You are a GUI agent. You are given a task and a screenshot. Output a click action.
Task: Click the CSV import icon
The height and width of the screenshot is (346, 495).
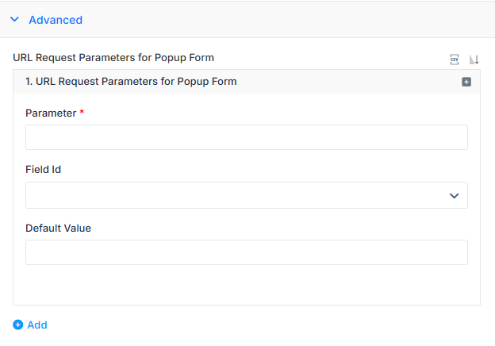tap(455, 60)
